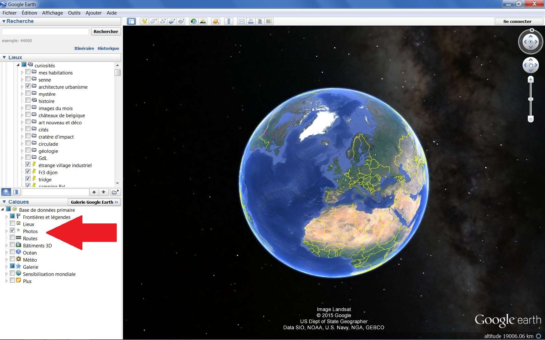Screen dimensions: 545x340
Task: Click the magnifier search icon in Lieux panel
Action: pyautogui.click(x=6, y=192)
